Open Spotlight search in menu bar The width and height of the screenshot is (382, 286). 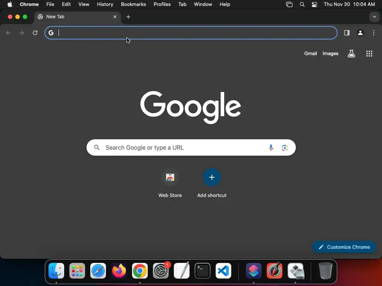click(x=302, y=4)
